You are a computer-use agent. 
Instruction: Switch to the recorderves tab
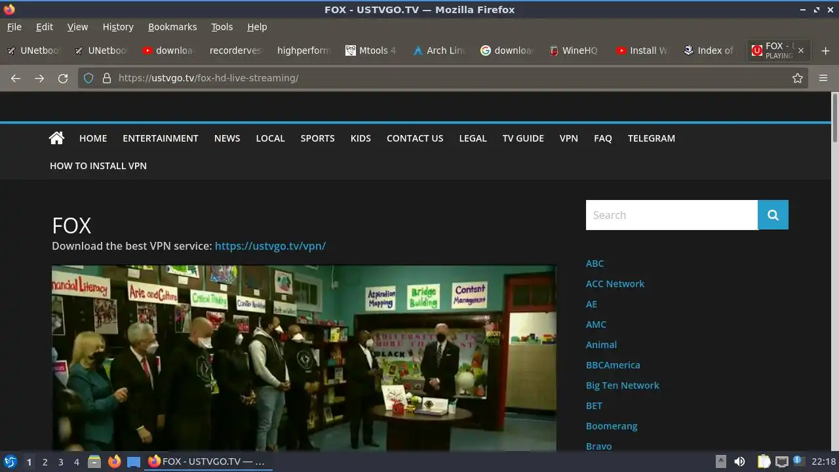click(x=235, y=50)
